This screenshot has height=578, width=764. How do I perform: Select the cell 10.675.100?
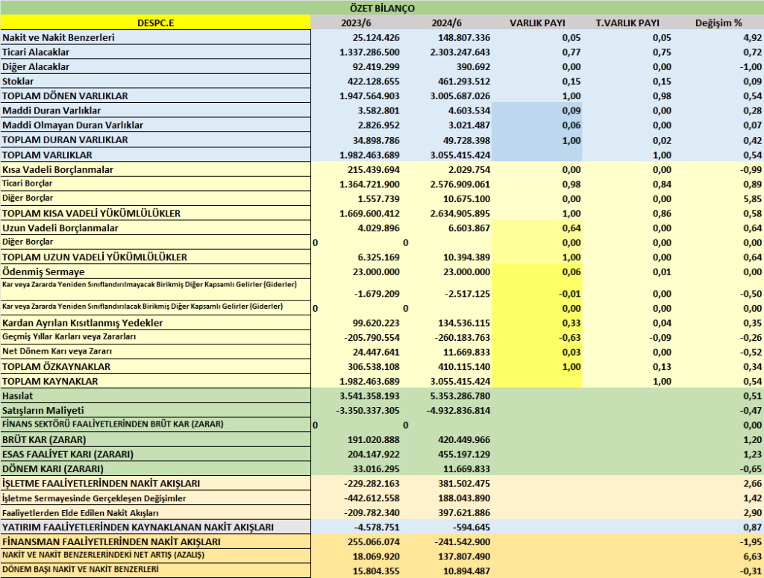(x=465, y=199)
